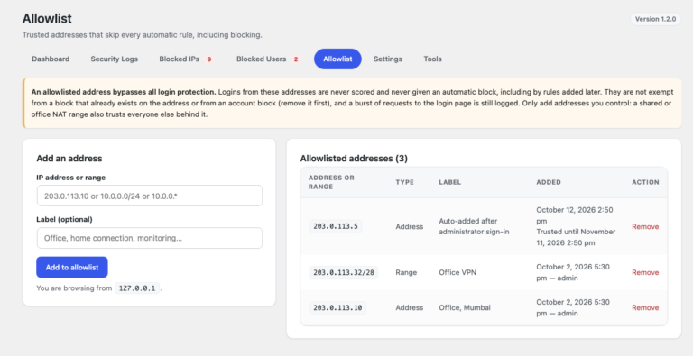This screenshot has width=693, height=356.
Task: Focus the Label (optional) input
Action: 150,238
